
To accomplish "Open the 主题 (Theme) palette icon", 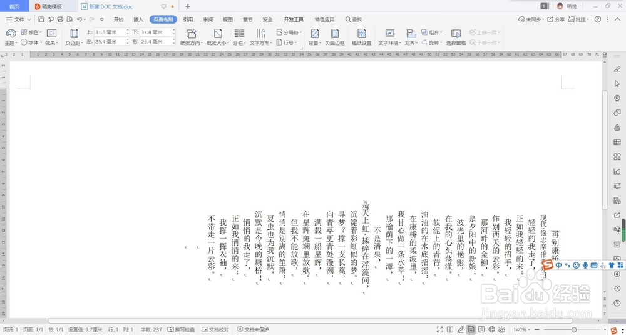I will [x=11, y=34].
